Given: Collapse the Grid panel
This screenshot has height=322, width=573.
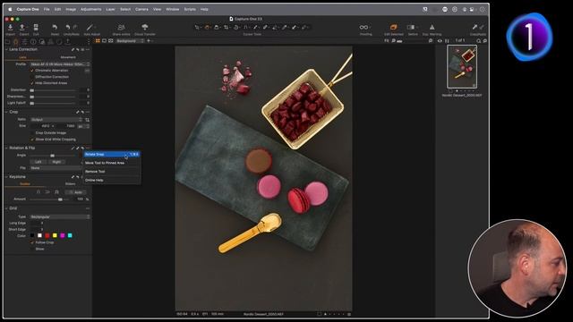Looking at the screenshot, I should coord(6,208).
